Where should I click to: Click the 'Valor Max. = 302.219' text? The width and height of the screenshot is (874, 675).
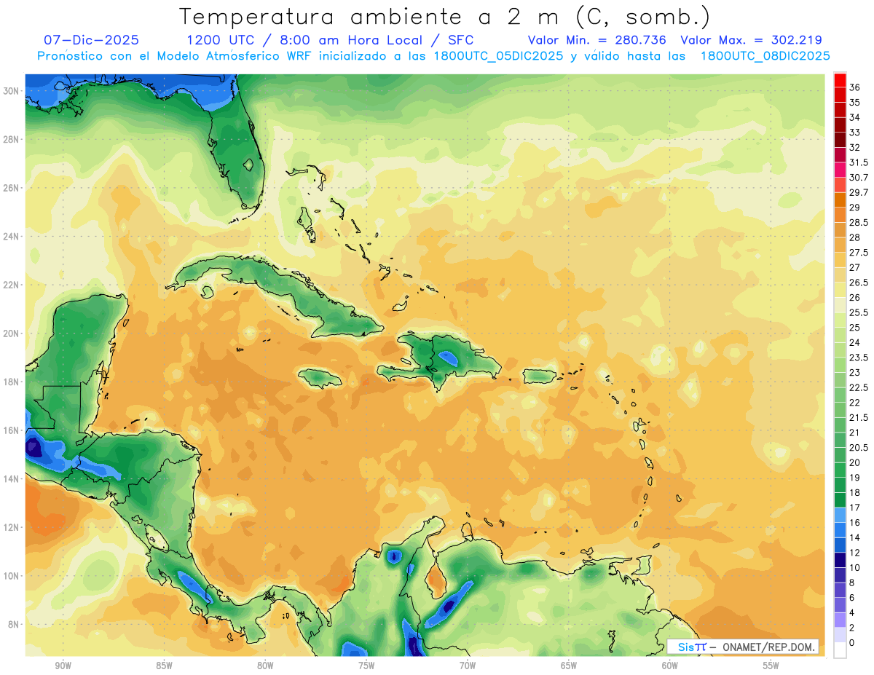[x=751, y=40]
